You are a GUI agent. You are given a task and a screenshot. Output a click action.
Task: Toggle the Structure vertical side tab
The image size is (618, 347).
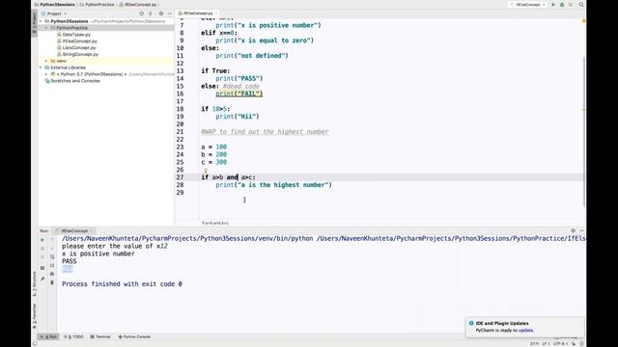pos(35,284)
